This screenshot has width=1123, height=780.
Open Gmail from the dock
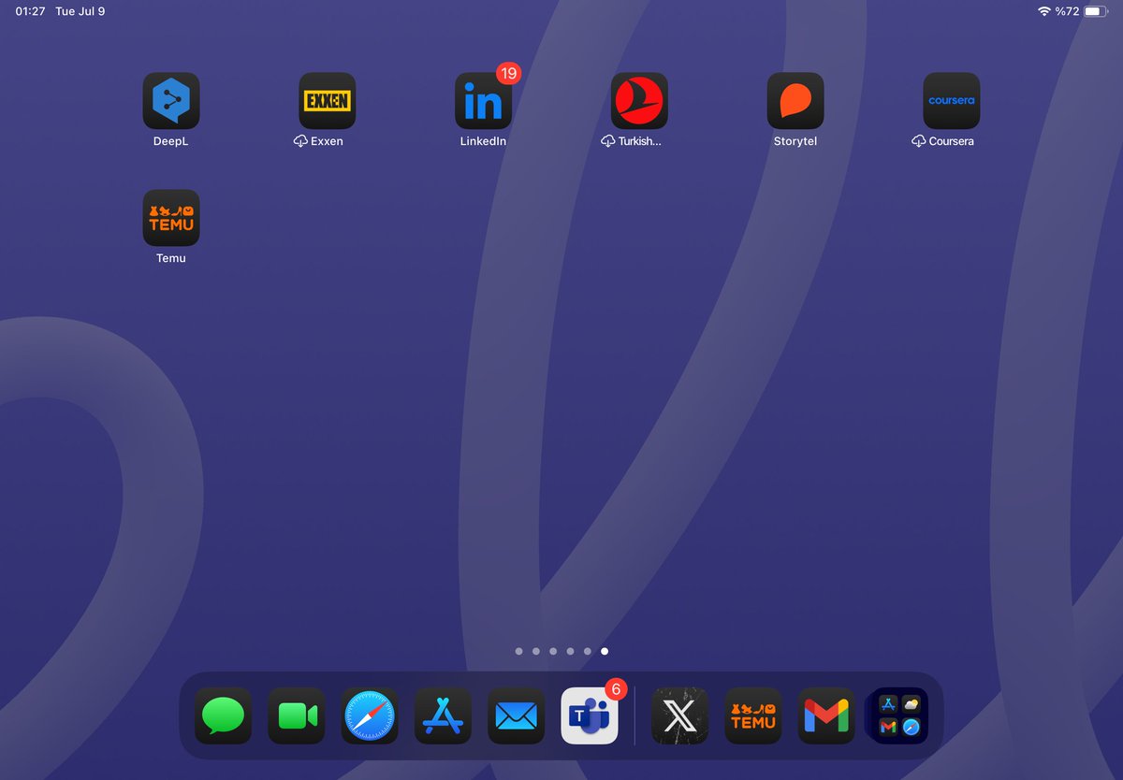coord(826,716)
